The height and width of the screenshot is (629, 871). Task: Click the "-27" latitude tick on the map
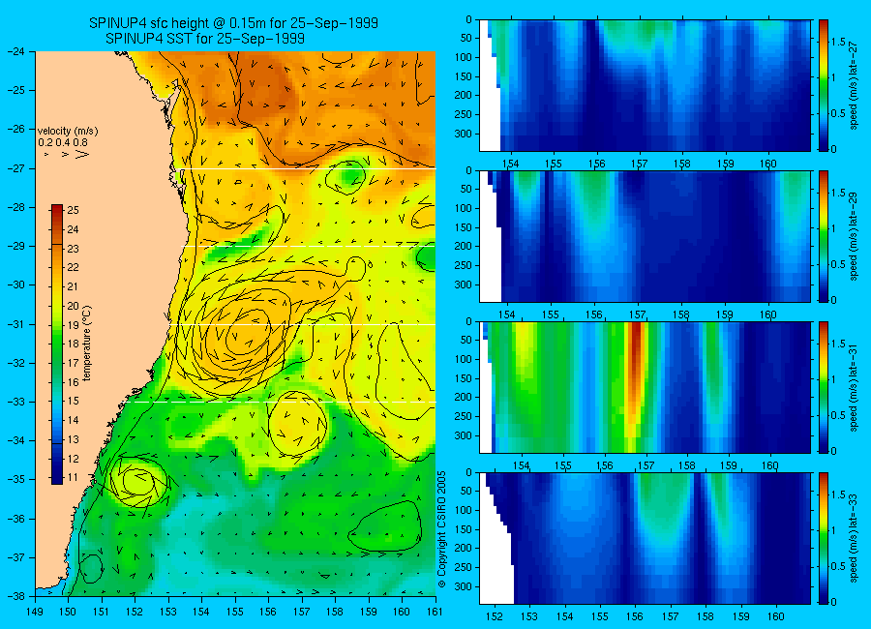(x=16, y=168)
